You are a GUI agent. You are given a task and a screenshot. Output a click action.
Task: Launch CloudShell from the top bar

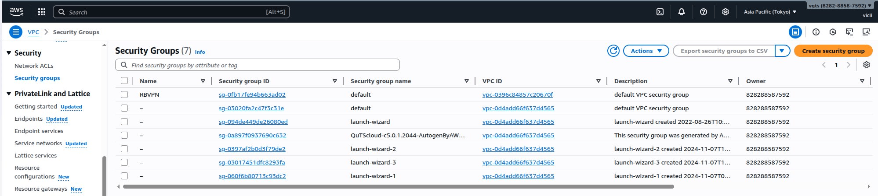click(660, 12)
